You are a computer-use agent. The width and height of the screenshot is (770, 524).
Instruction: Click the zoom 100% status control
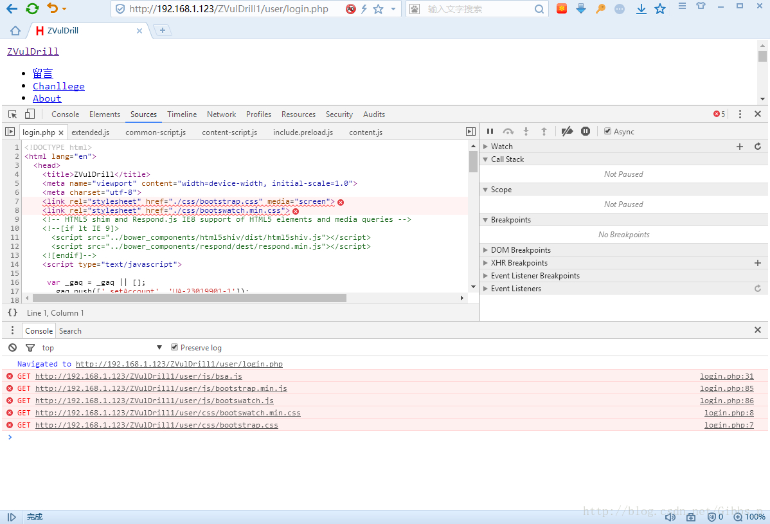click(x=750, y=517)
